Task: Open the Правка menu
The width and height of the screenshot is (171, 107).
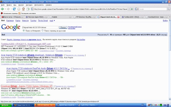Action: [x=9, y=5]
